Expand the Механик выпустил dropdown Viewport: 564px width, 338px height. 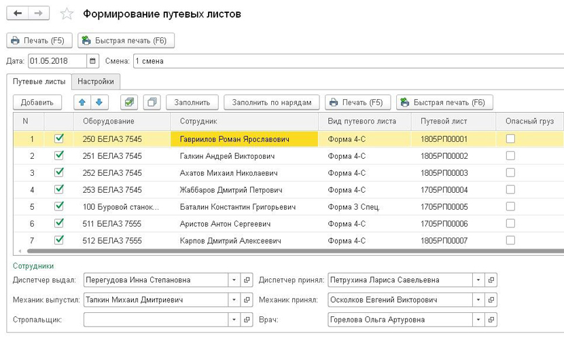[234, 299]
